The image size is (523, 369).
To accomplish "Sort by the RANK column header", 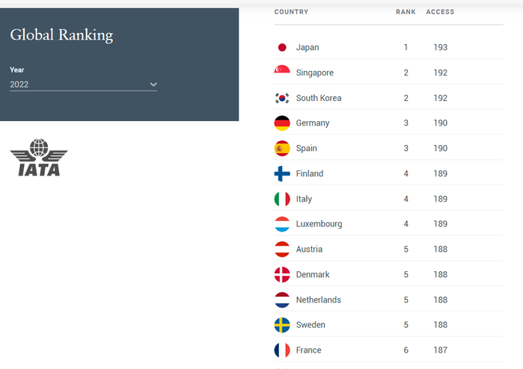I will [x=406, y=12].
